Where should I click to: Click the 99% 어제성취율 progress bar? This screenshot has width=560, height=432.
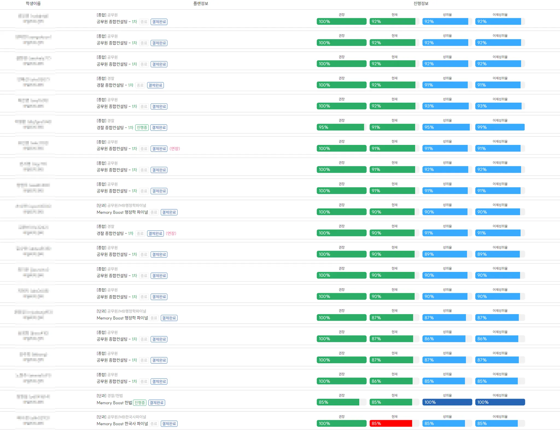(500, 127)
